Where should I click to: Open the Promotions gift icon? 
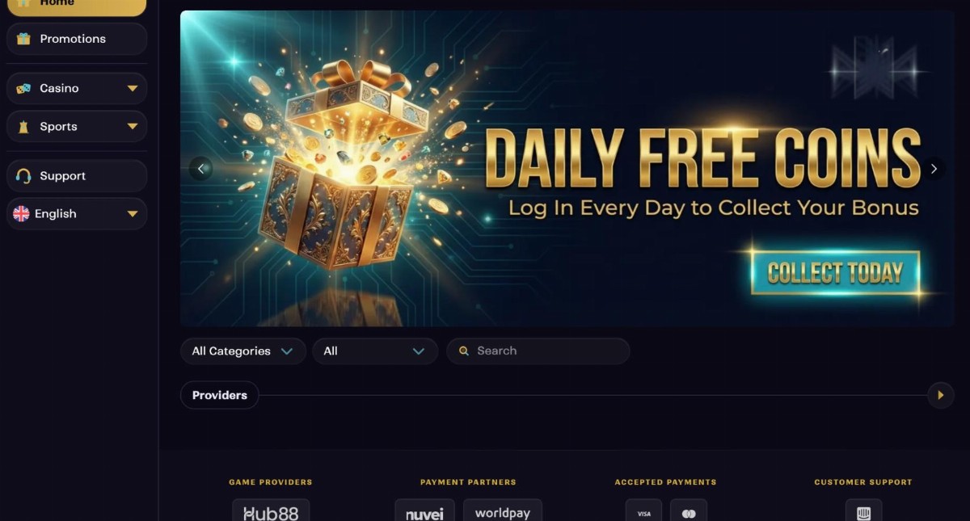pos(23,39)
